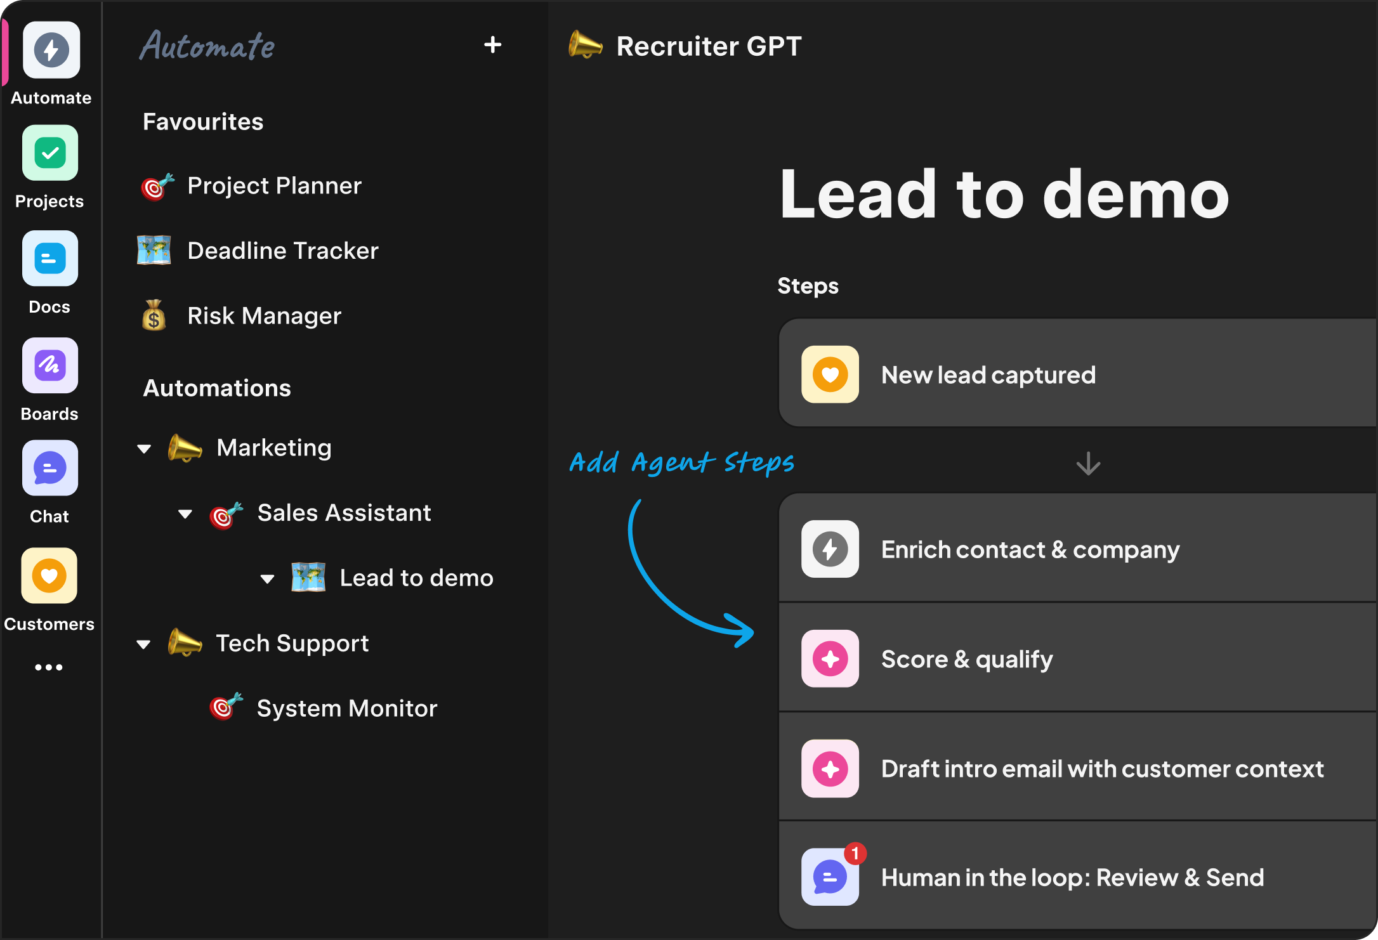Image resolution: width=1378 pixels, height=940 pixels.
Task: Open the Chat app icon
Action: 50,468
